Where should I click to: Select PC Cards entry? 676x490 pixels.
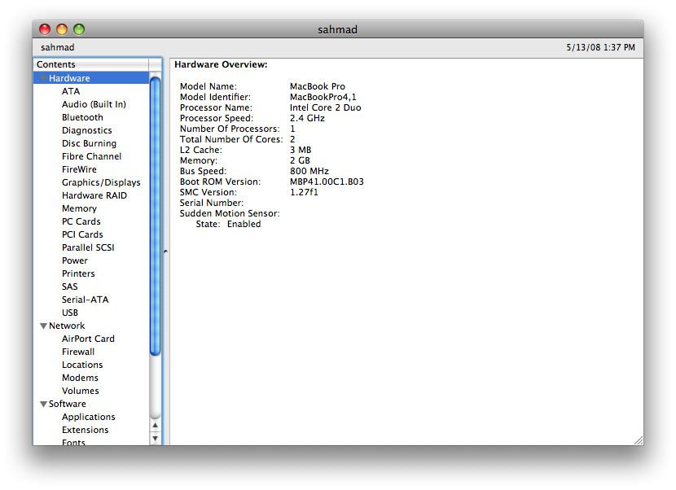click(x=81, y=221)
